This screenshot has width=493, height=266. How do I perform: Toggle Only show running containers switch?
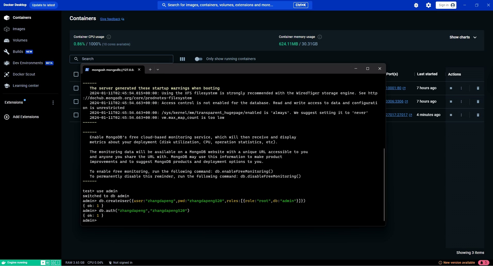pos(199,59)
